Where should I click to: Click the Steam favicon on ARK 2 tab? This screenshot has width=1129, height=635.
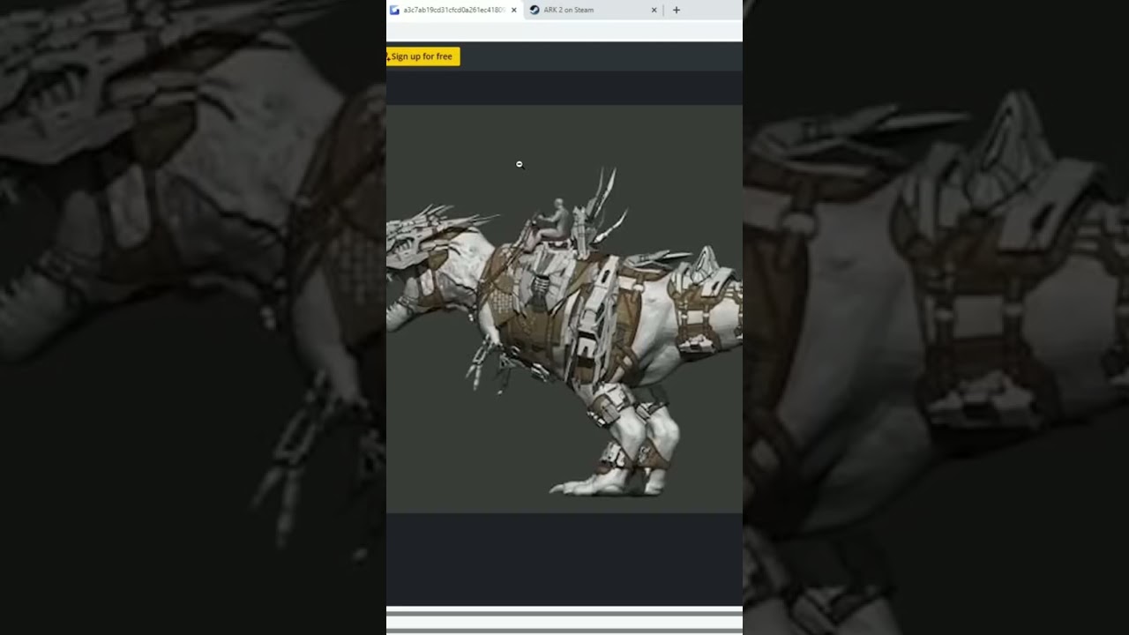(x=535, y=11)
